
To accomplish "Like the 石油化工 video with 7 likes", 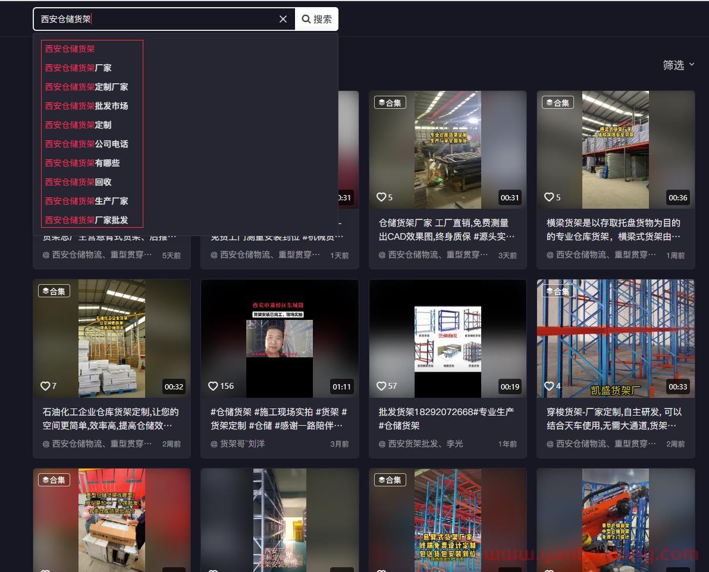I will pos(45,386).
